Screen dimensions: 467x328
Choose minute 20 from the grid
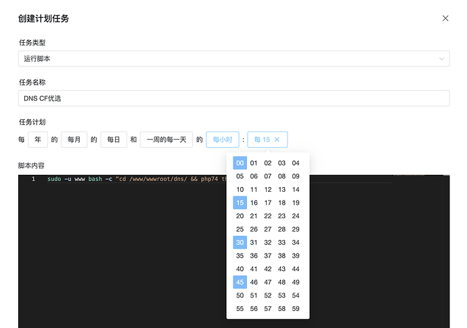pyautogui.click(x=240, y=216)
